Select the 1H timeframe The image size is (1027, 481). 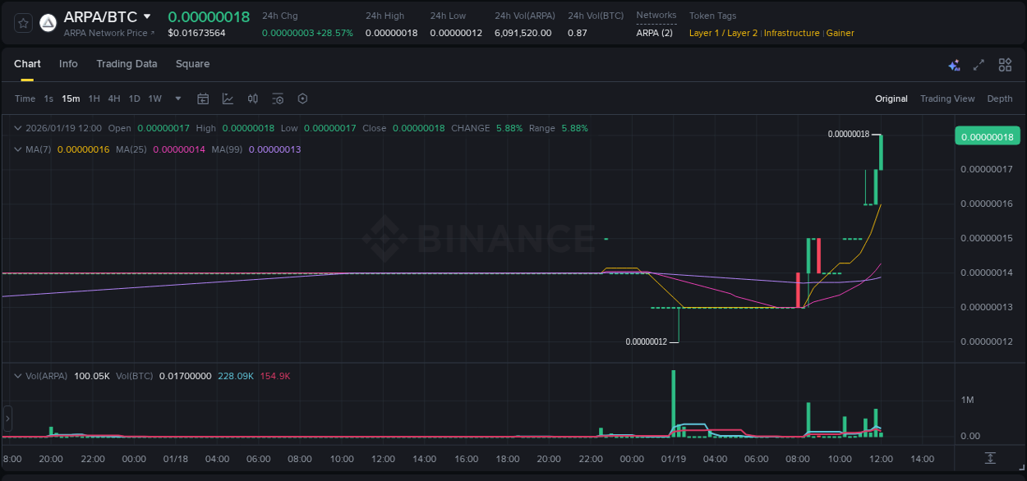point(93,98)
